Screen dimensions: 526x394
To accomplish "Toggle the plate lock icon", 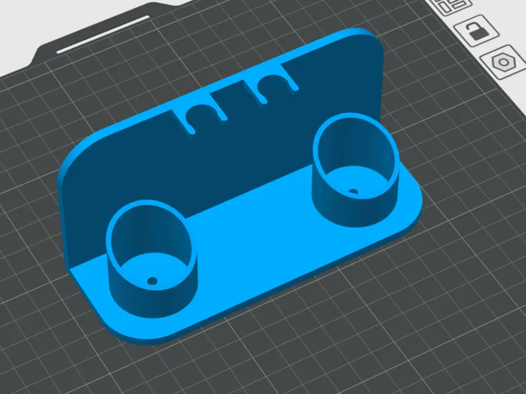I will point(476,32).
